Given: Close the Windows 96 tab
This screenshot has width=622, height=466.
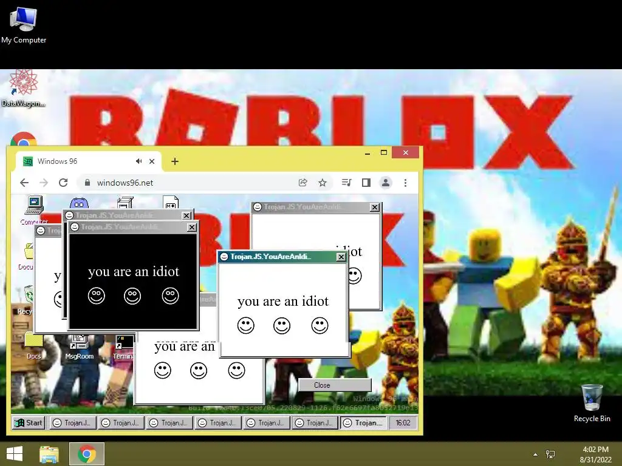Looking at the screenshot, I should pos(152,161).
